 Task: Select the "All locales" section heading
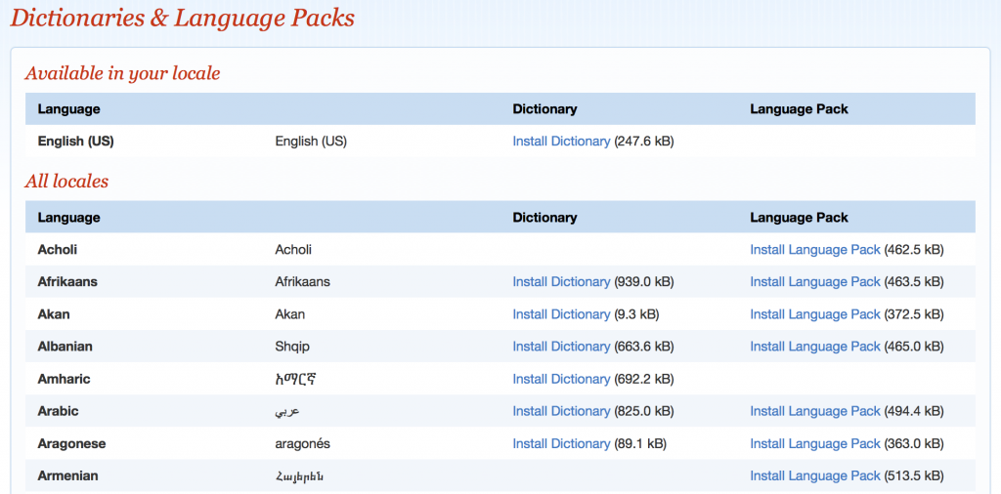pyautogui.click(x=66, y=182)
